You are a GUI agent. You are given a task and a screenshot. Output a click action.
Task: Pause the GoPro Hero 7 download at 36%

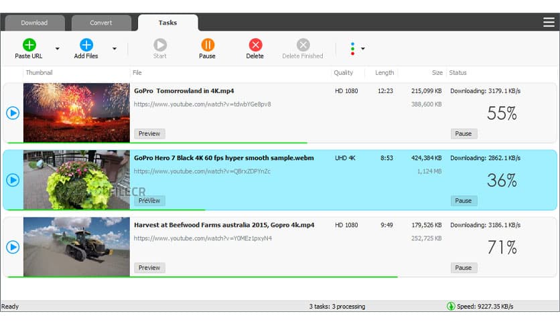(x=464, y=201)
